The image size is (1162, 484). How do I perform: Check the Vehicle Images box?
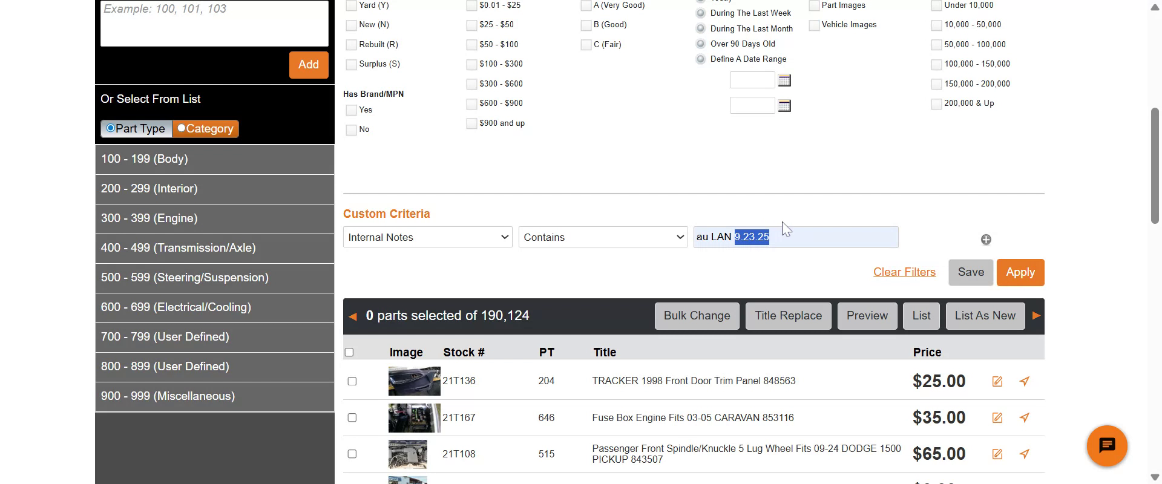pyautogui.click(x=814, y=25)
